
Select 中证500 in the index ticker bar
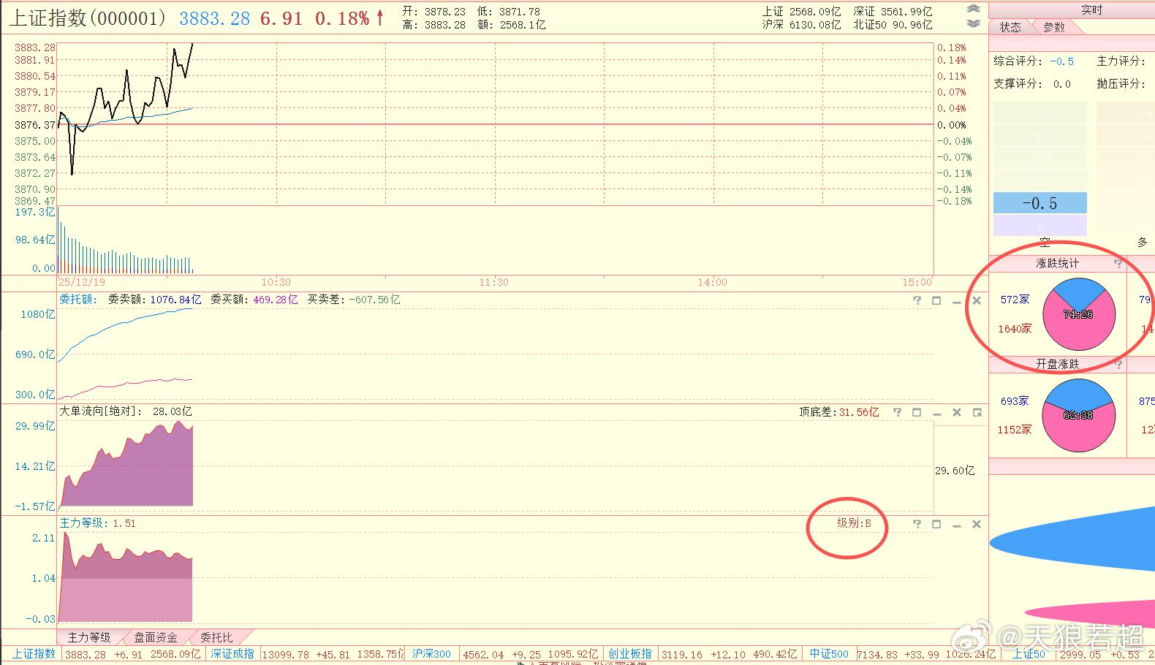coord(829,654)
